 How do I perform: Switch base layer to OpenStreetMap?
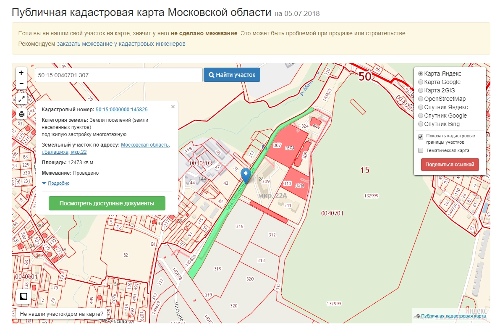[421, 99]
